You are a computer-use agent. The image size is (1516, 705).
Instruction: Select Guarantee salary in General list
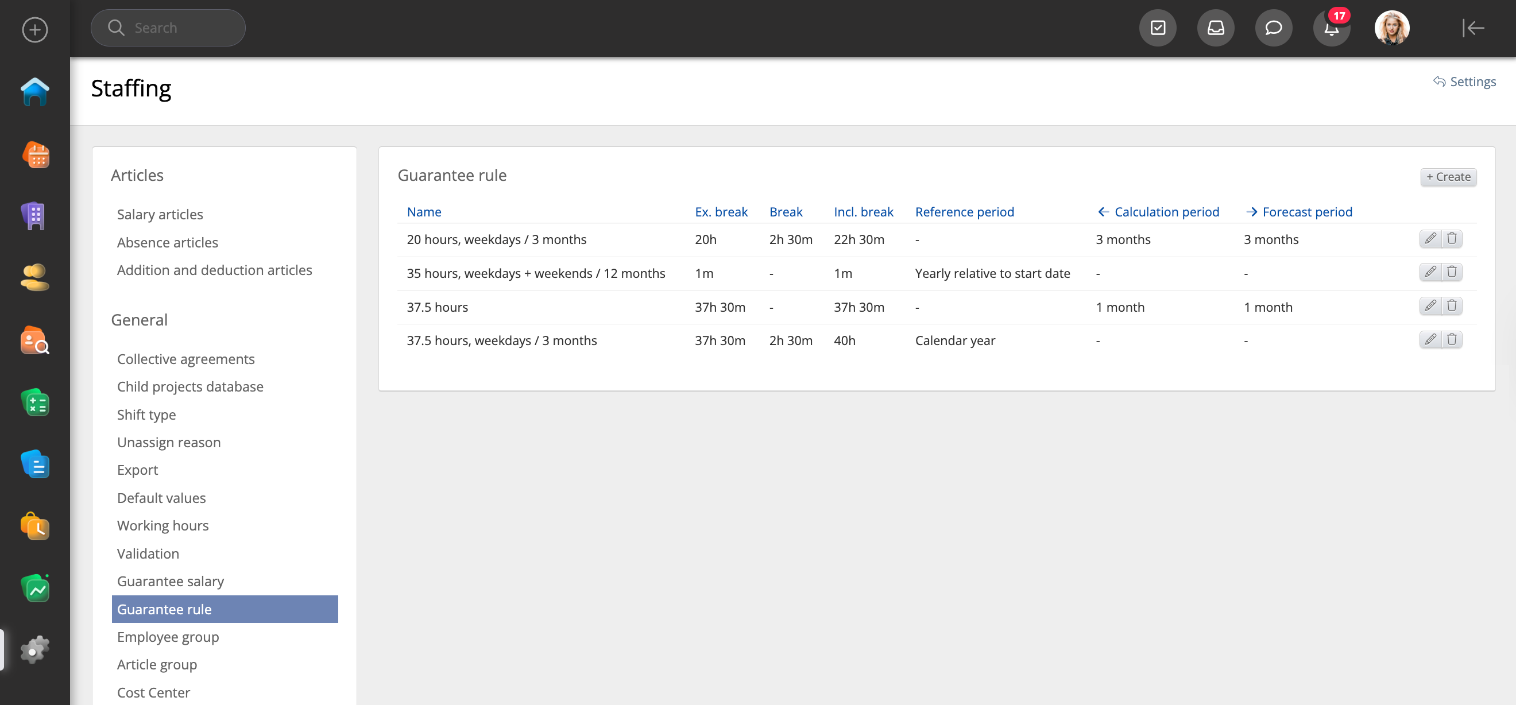tap(170, 581)
